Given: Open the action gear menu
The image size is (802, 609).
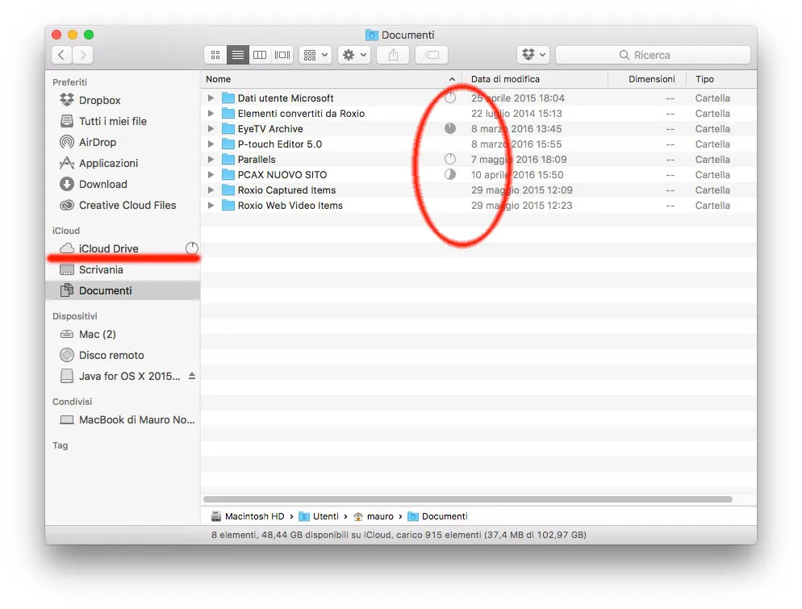Looking at the screenshot, I should pos(353,54).
